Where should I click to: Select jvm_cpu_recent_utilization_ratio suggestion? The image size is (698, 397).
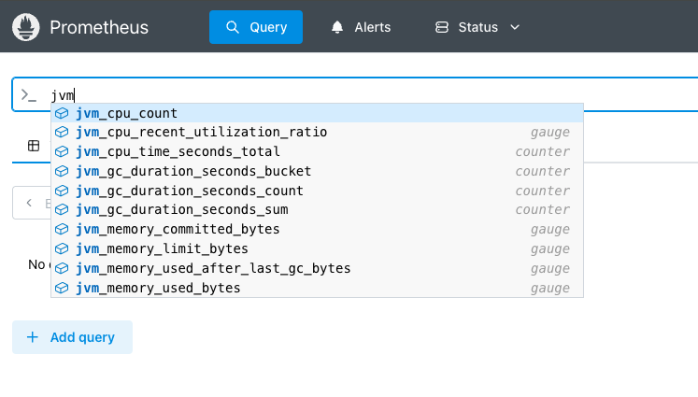pos(317,133)
